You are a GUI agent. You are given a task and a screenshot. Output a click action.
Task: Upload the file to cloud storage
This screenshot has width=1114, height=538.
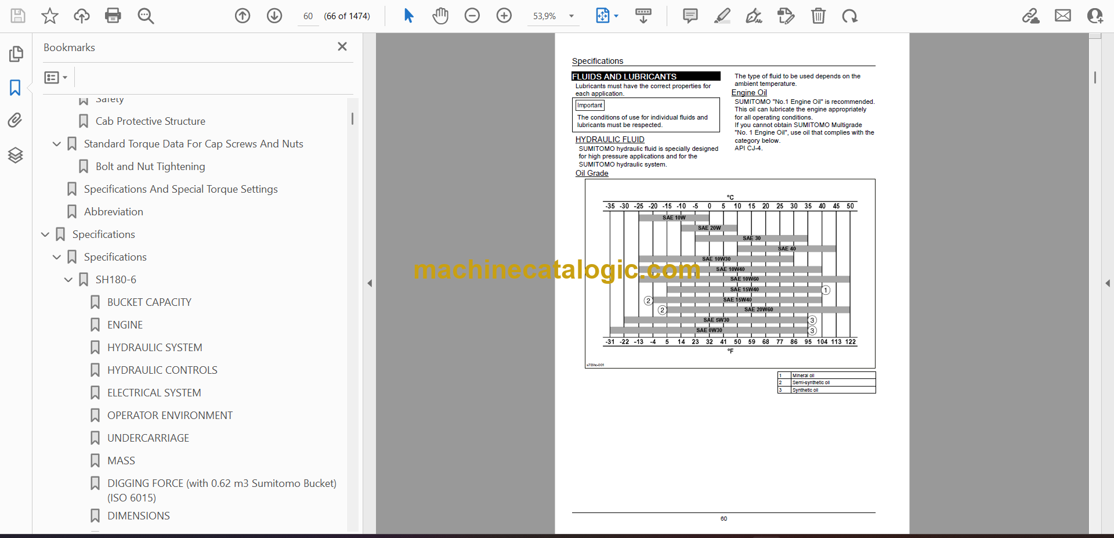click(x=82, y=16)
